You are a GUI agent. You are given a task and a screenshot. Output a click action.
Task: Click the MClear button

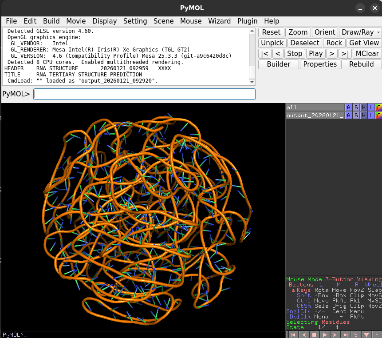pyautogui.click(x=367, y=54)
